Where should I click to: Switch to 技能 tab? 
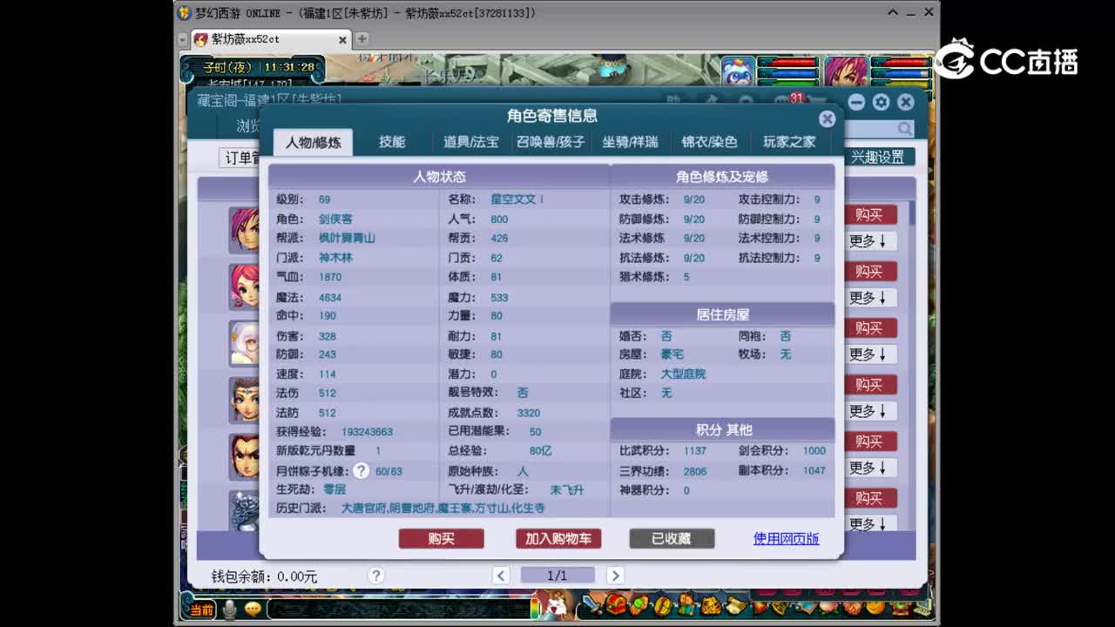click(392, 142)
